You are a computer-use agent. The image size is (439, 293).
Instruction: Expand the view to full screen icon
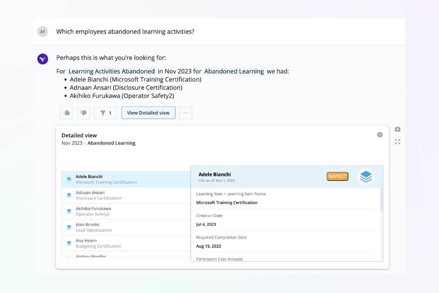click(x=398, y=142)
